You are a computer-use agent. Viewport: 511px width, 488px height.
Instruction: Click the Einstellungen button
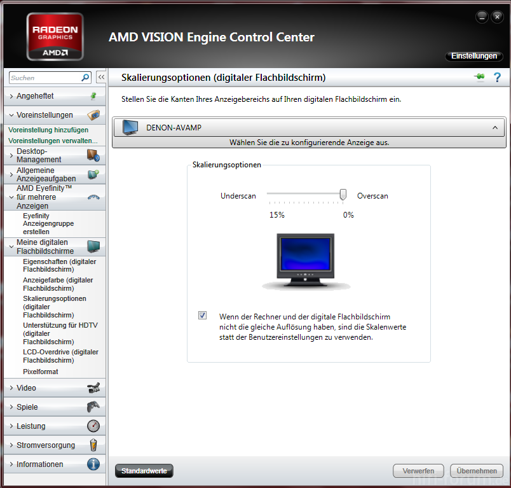point(474,56)
